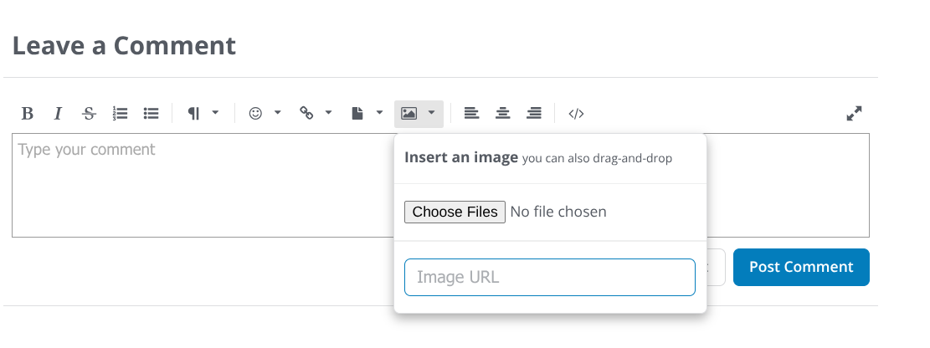Viewport: 930px width, 348px height.
Task: Open the paragraph format dropdown
Action: (x=203, y=114)
